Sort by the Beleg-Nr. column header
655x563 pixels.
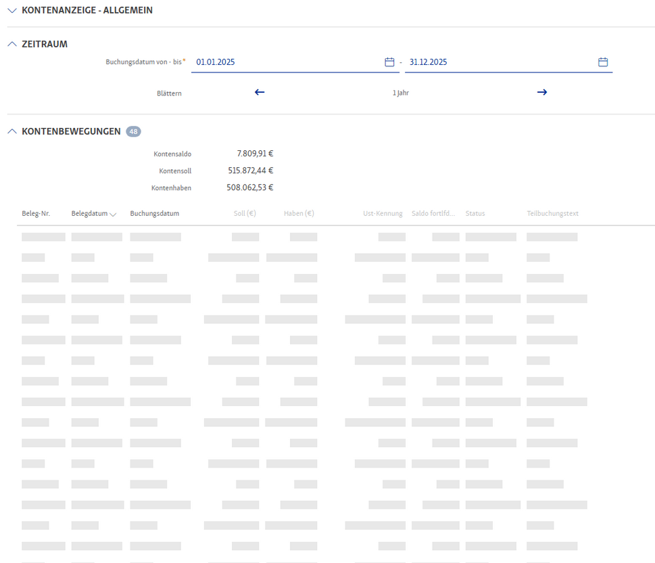[x=36, y=214]
